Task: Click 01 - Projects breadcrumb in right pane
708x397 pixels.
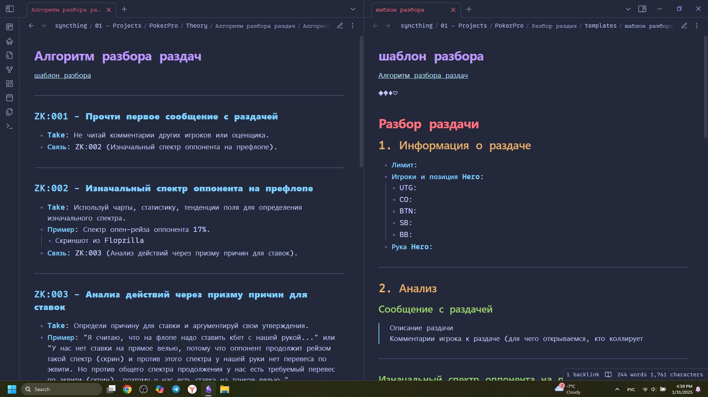Action: point(464,26)
